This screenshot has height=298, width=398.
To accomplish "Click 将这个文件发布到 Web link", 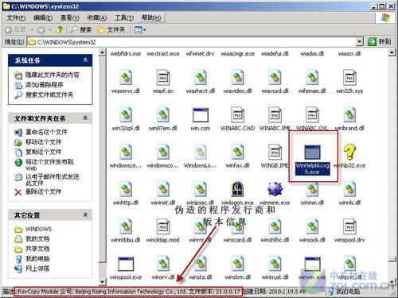I will coord(49,164).
